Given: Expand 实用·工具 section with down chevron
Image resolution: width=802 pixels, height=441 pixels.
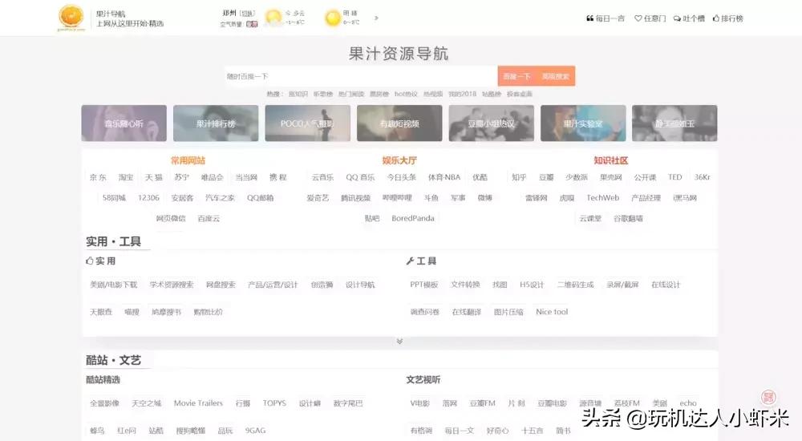Looking at the screenshot, I should coord(399,342).
